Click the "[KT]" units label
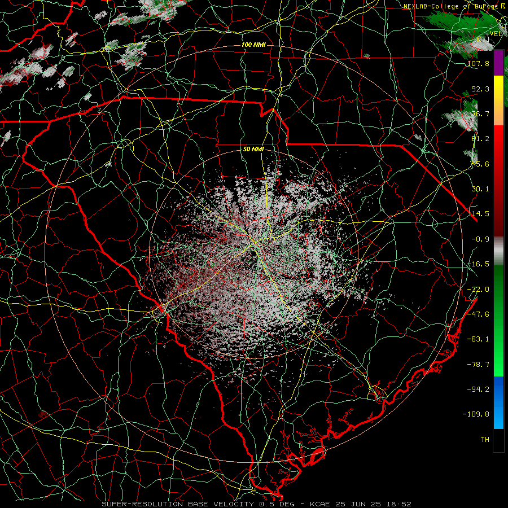The image size is (508, 508). 481,39
